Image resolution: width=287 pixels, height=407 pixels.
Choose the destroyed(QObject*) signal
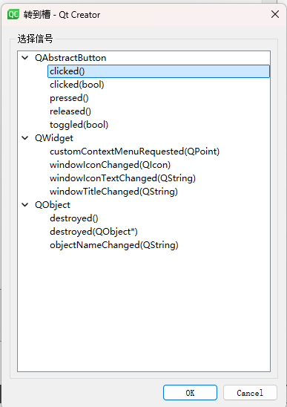coord(93,232)
